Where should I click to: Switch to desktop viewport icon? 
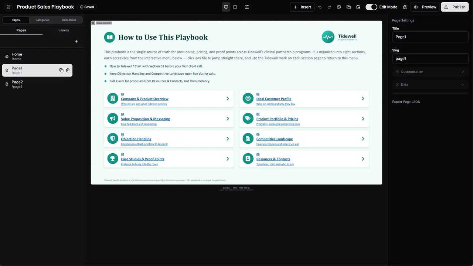[226, 7]
